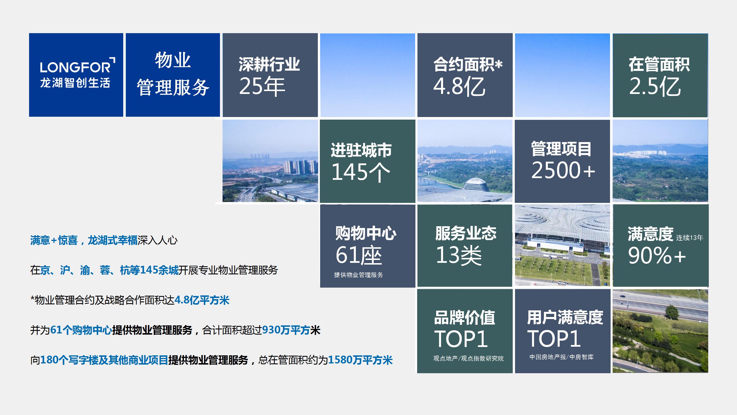Click the 深耕行业 25年 tile
The image size is (737, 415).
[x=270, y=75]
